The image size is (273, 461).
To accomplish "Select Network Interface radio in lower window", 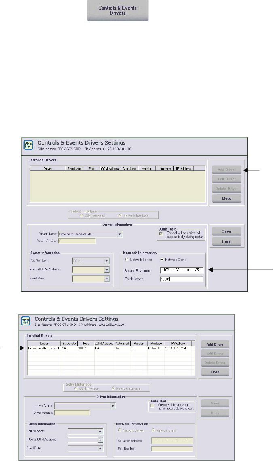I will [113, 388].
